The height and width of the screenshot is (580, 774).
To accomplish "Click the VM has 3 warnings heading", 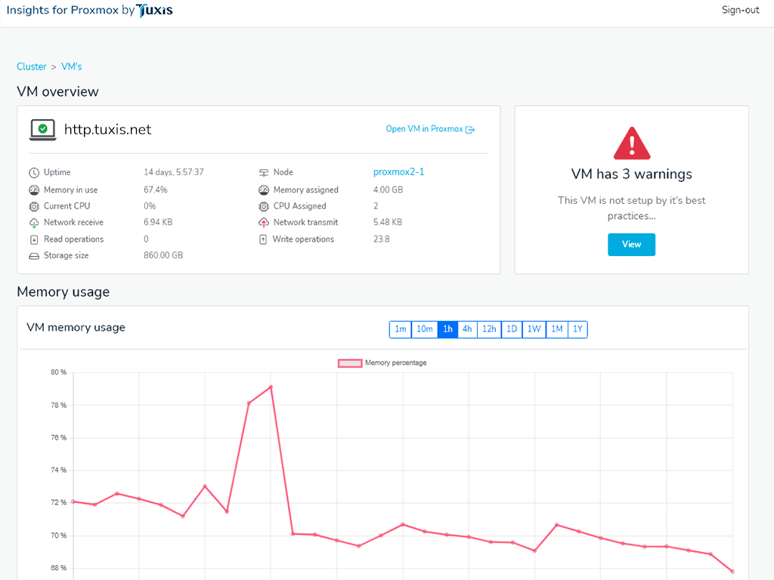I will (631, 174).
